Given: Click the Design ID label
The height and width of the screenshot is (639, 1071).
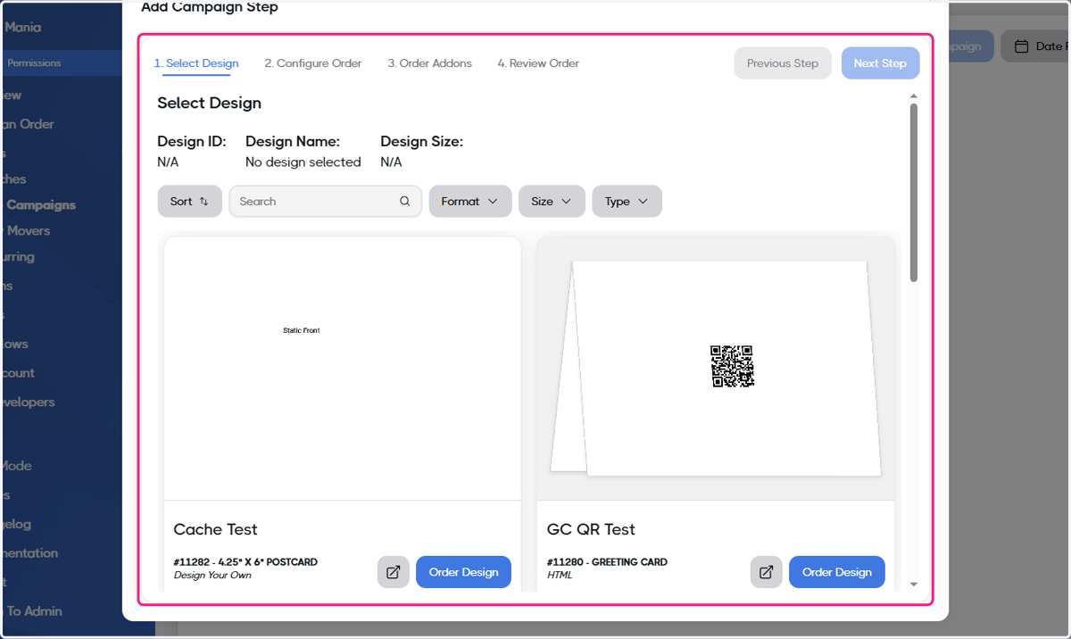Looking at the screenshot, I should 192,141.
